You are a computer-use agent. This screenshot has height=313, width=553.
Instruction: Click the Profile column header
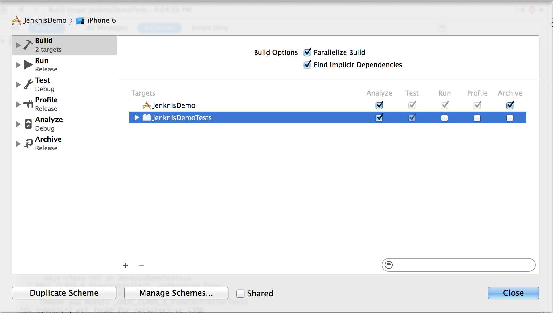(477, 93)
